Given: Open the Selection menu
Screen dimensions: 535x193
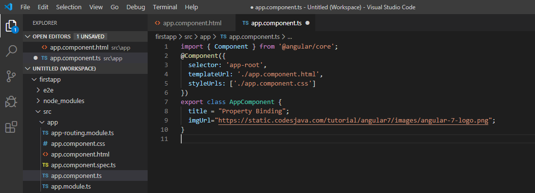Looking at the screenshot, I should click(x=69, y=7).
